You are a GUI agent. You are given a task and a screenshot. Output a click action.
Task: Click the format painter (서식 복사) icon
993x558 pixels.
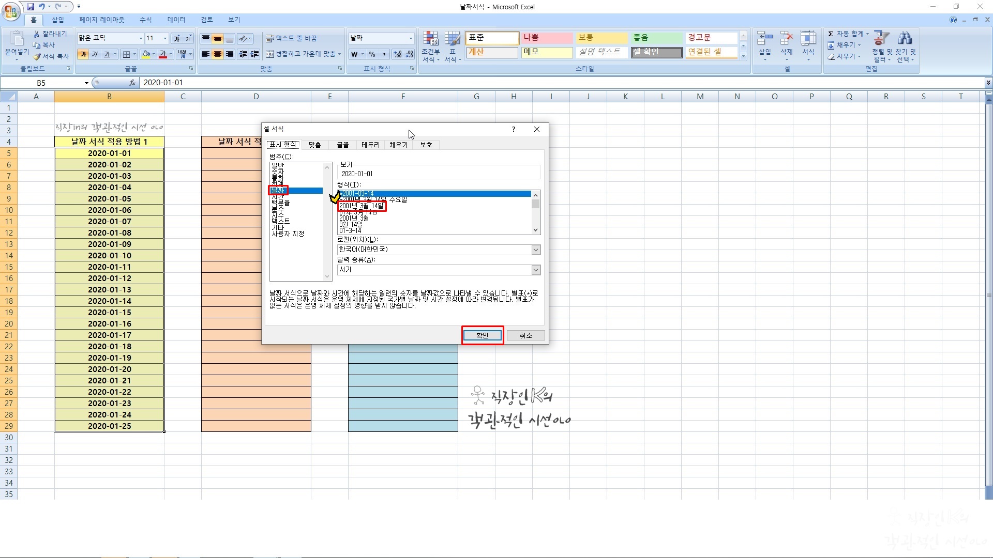(x=37, y=56)
